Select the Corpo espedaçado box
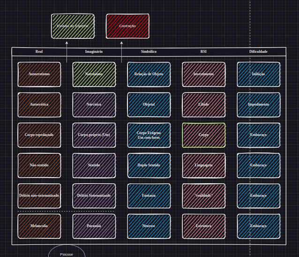 pos(39,135)
